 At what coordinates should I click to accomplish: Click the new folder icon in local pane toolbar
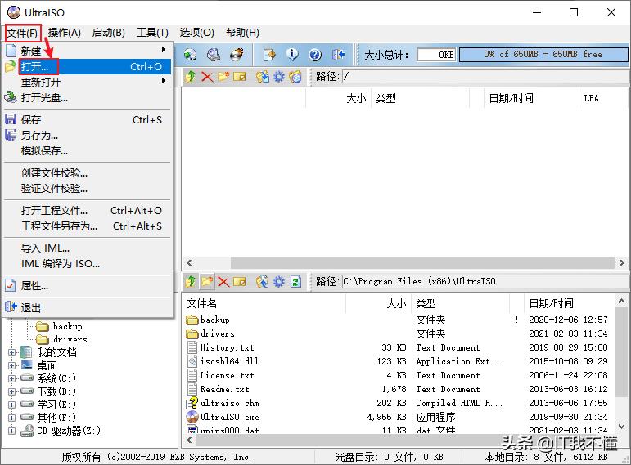(x=207, y=281)
